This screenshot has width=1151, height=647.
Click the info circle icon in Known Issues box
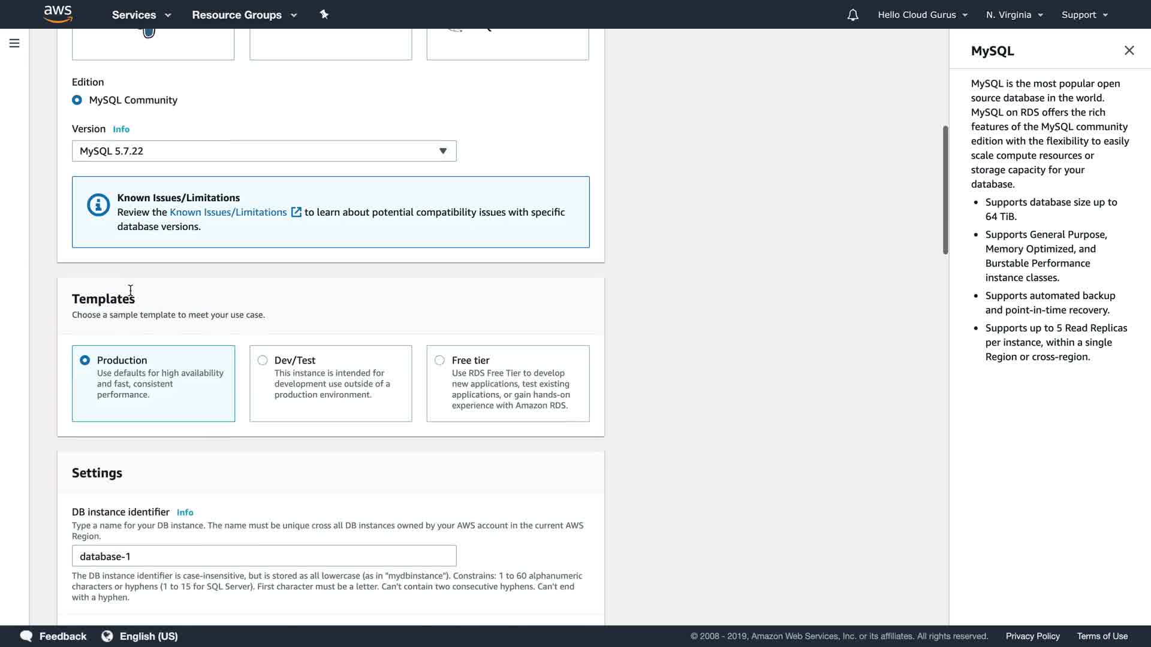click(98, 205)
